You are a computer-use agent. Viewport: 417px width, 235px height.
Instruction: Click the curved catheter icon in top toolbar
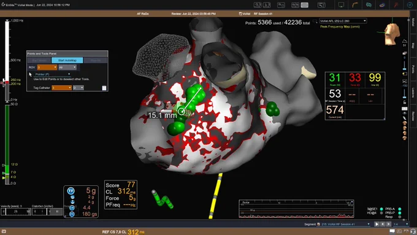coord(355,5)
